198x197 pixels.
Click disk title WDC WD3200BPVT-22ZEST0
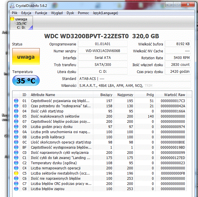[87, 36]
